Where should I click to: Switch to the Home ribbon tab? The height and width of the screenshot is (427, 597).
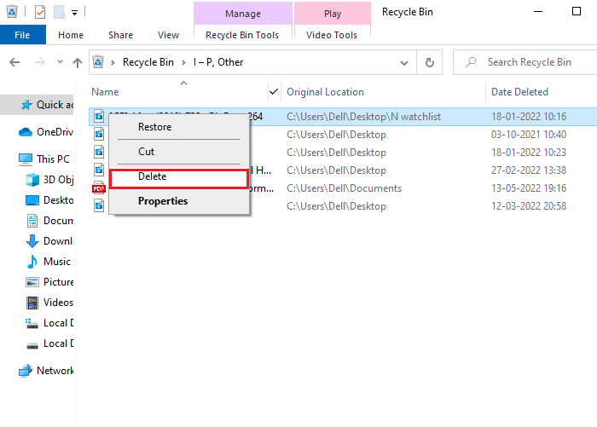click(x=71, y=35)
